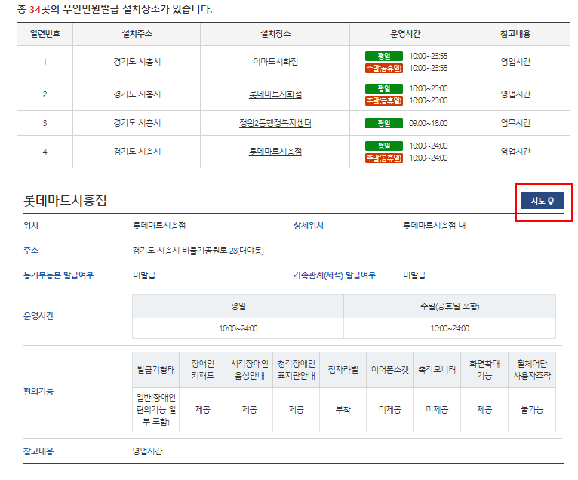Select the 미제공 value under 이어폰소켓
This screenshot has width=578, height=480.
tap(389, 410)
